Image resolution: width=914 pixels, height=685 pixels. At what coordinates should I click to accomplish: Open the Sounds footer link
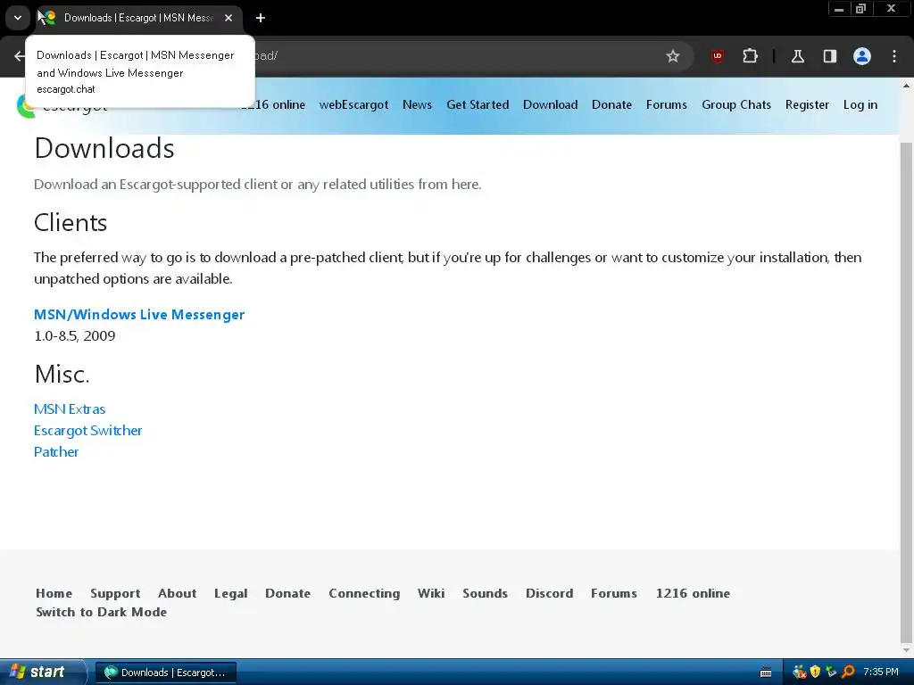coord(485,593)
